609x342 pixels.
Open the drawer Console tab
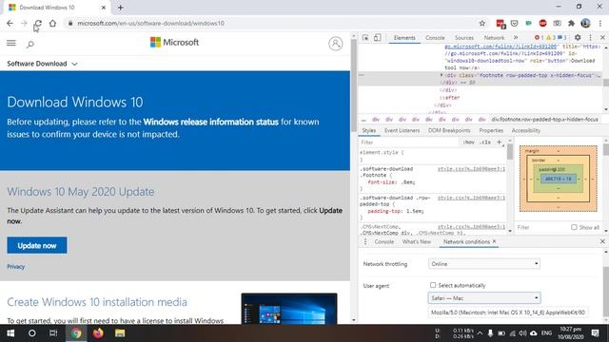coord(384,241)
